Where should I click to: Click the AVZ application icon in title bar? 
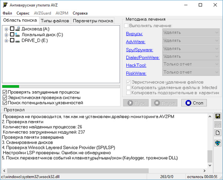[x=4, y=5]
